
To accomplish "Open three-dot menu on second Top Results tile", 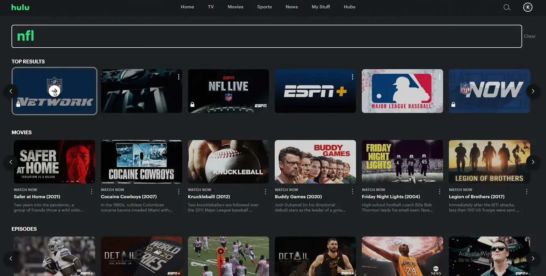I will pyautogui.click(x=179, y=77).
